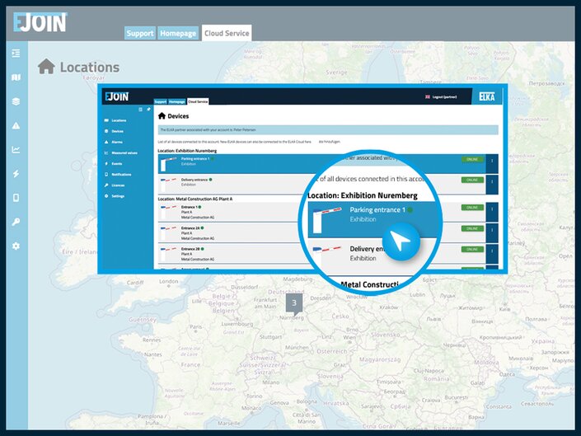Screen dimensions: 581x436
Task: Click small barrier thumbnail of Parking entrance 1
Action: pos(169,164)
